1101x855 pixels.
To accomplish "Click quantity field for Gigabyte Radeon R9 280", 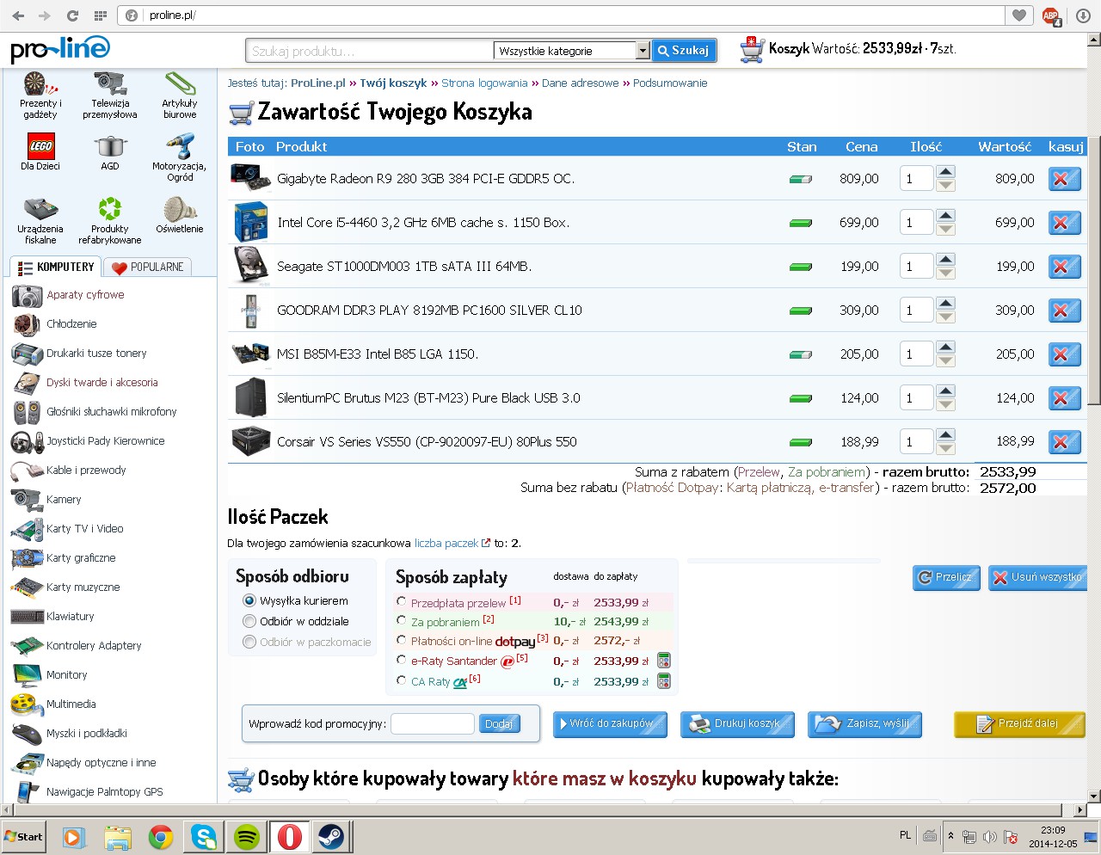I will click(916, 179).
